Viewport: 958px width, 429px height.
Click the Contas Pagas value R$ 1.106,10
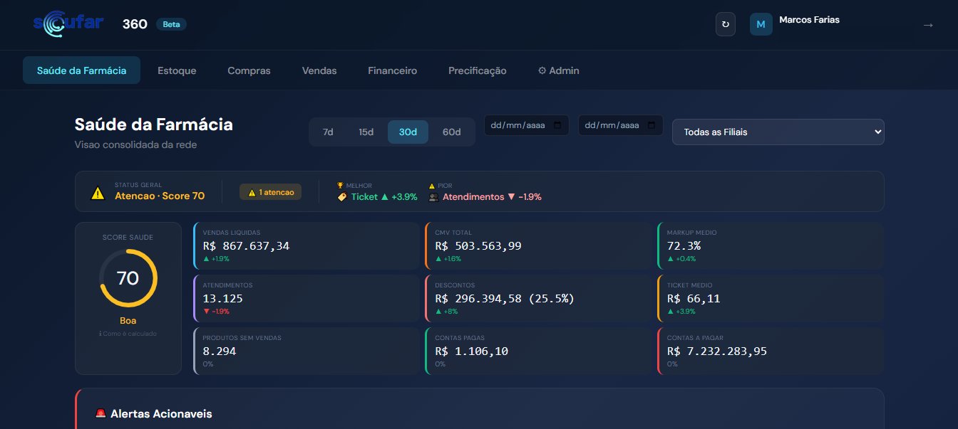(472, 351)
